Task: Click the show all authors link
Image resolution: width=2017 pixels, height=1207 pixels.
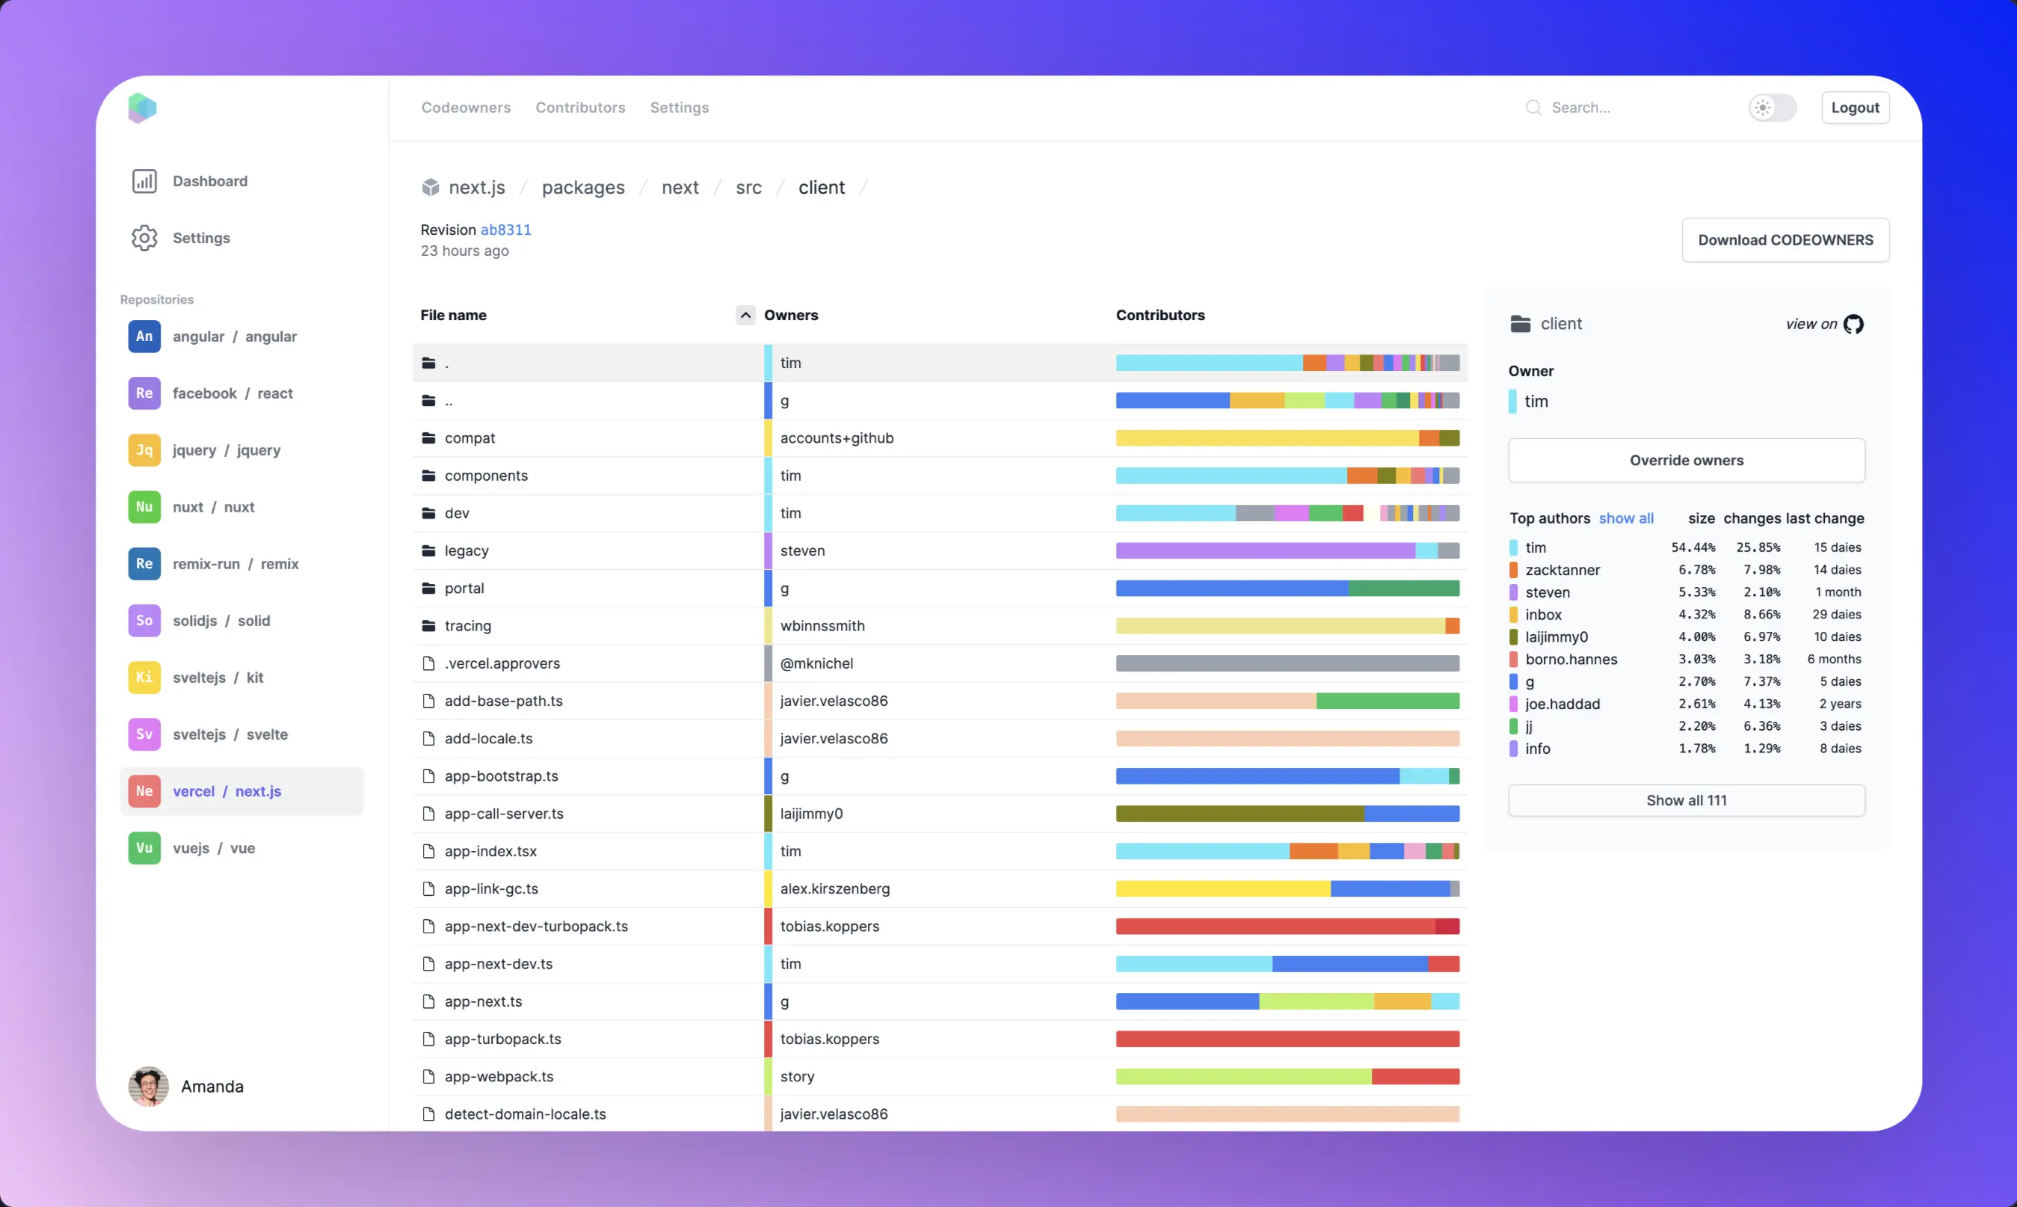Action: (1626, 518)
